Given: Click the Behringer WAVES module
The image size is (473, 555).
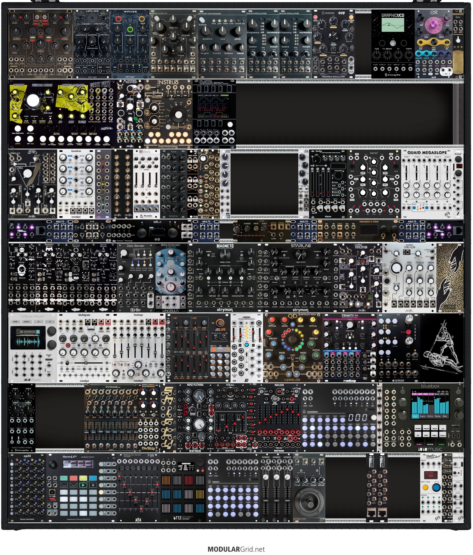Looking at the screenshot, I should pyautogui.click(x=130, y=44).
